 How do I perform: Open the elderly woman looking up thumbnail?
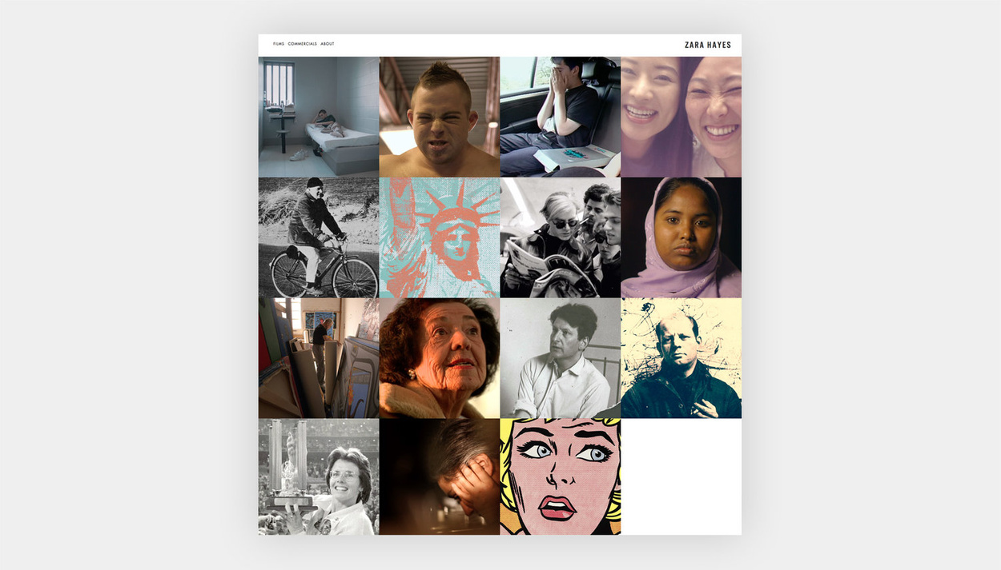pos(440,358)
